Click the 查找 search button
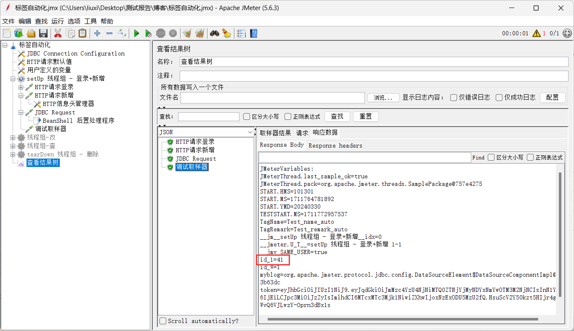Screen dimensions: 574x331 pos(337,117)
